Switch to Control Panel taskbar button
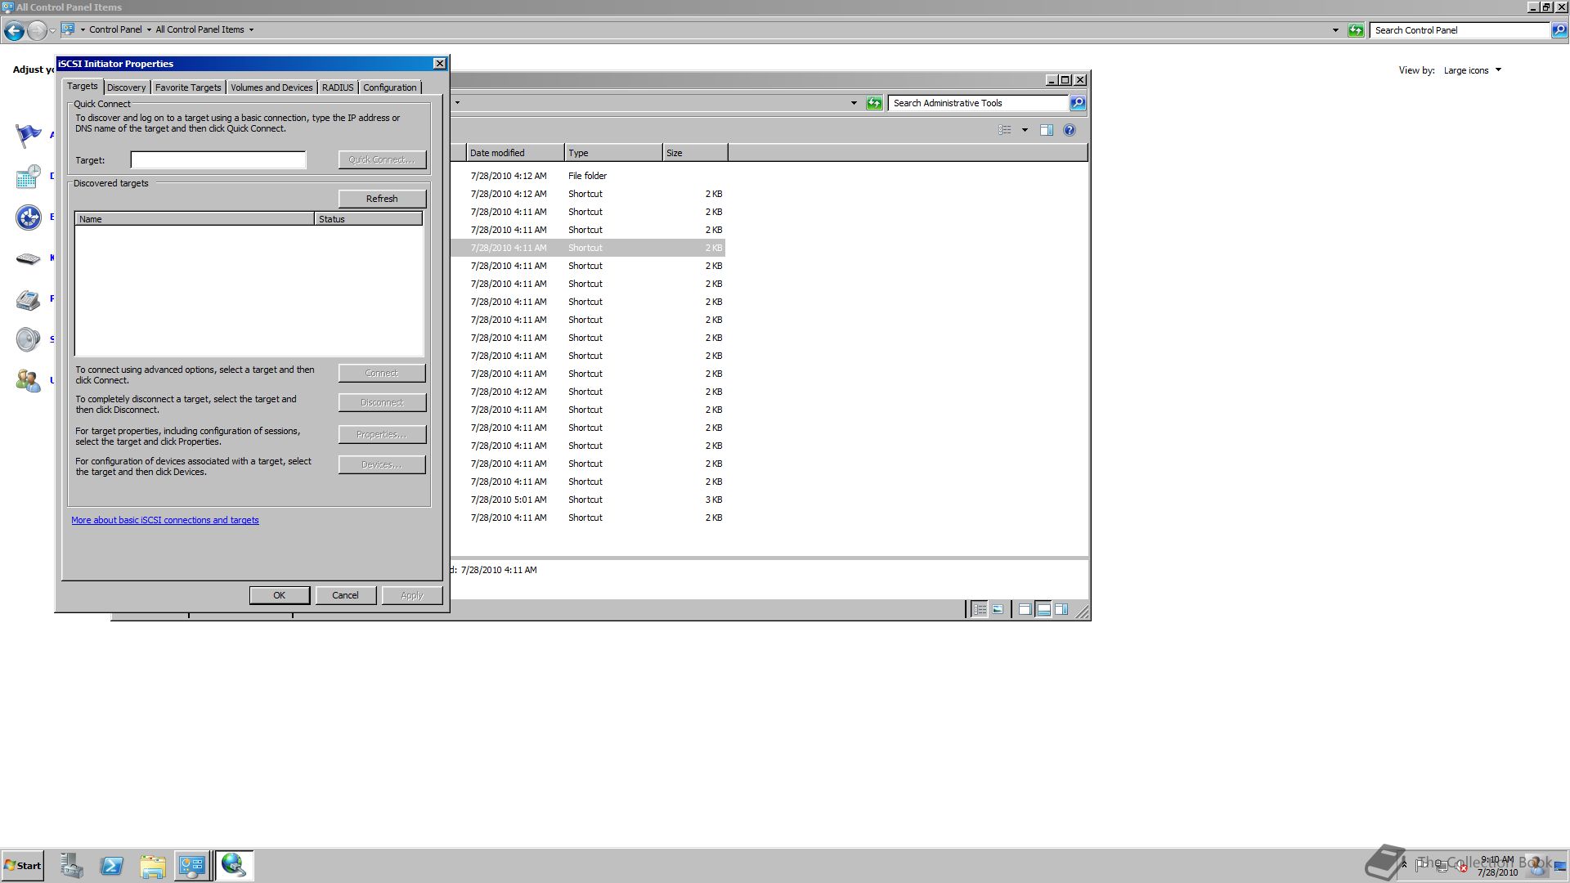Screen dimensions: 1570x883 pyautogui.click(x=192, y=865)
